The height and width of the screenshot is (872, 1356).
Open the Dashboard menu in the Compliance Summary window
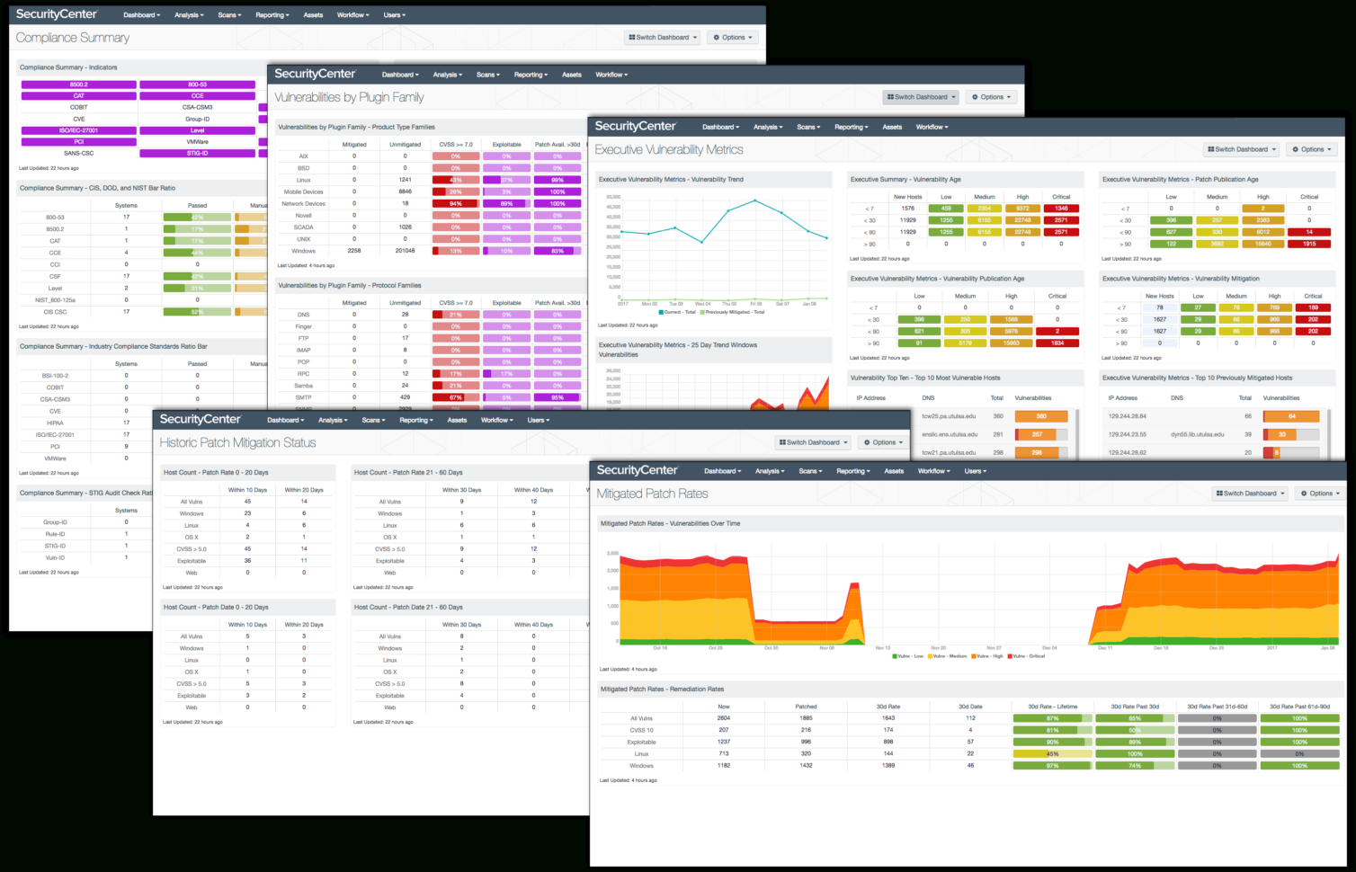(142, 15)
